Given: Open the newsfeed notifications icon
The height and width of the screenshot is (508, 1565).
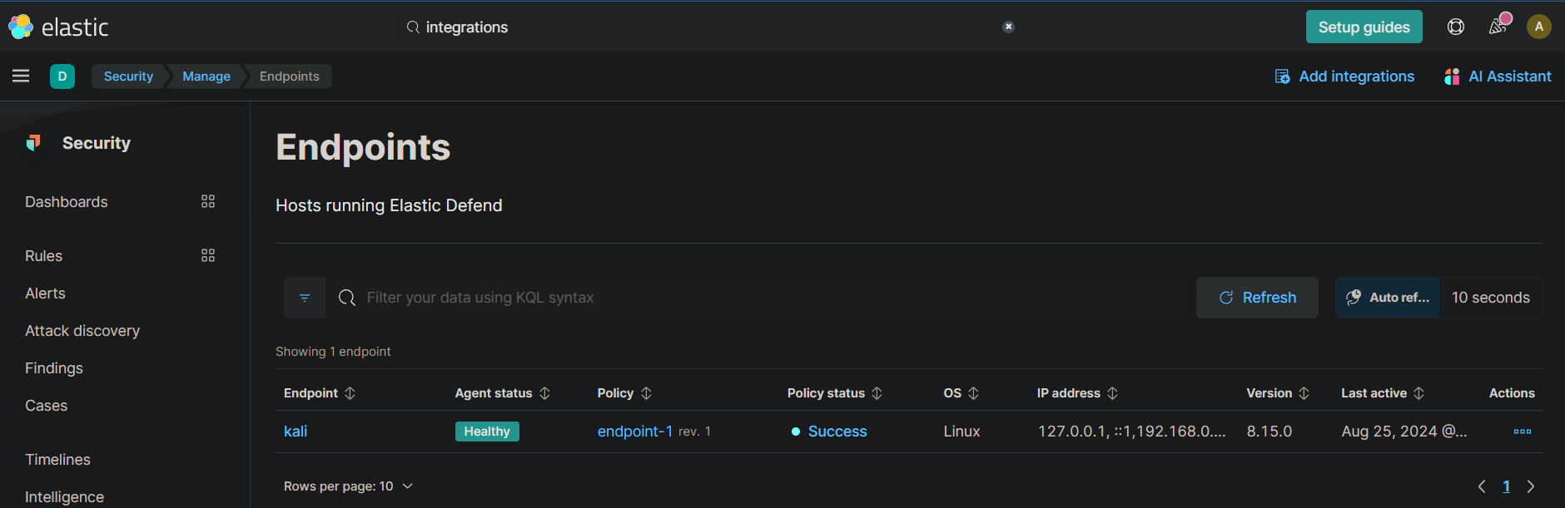Looking at the screenshot, I should (x=1498, y=26).
